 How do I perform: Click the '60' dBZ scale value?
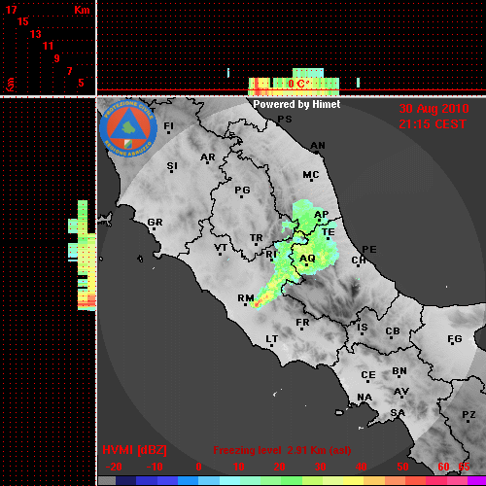[x=443, y=467]
